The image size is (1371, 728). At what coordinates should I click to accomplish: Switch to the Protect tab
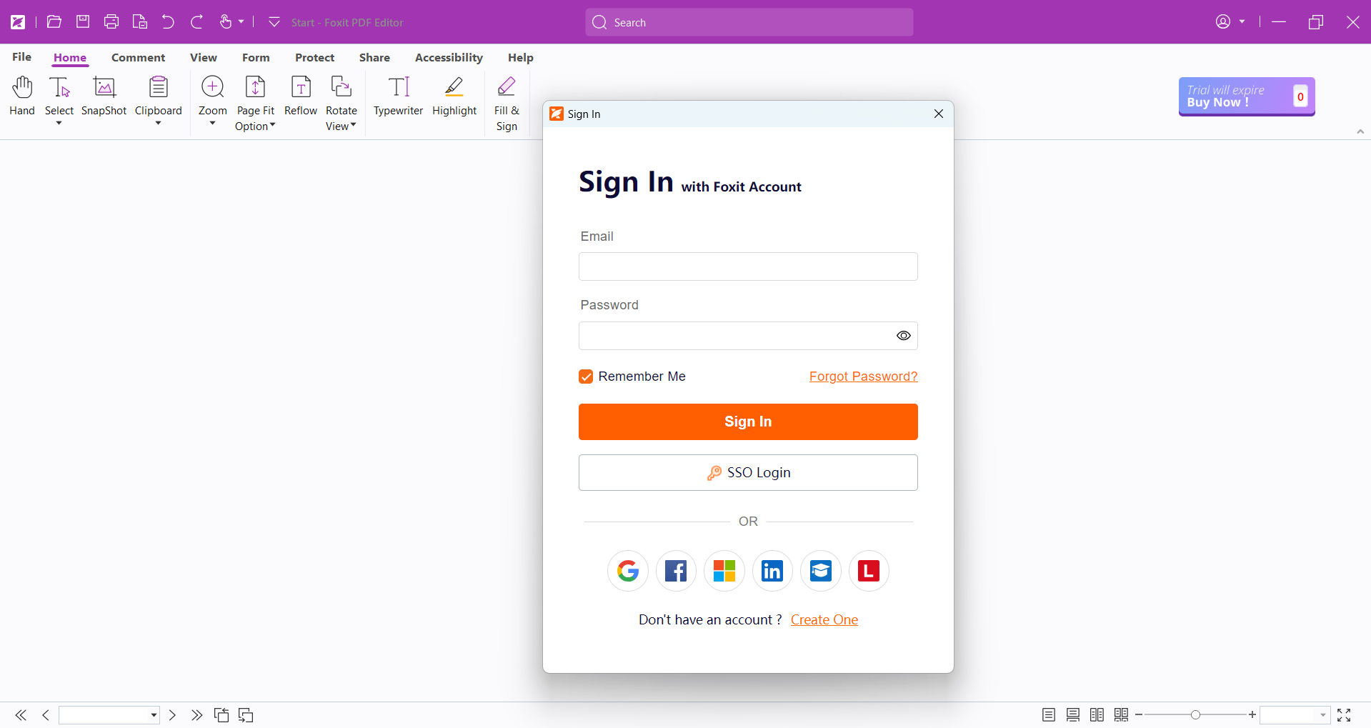pyautogui.click(x=315, y=57)
